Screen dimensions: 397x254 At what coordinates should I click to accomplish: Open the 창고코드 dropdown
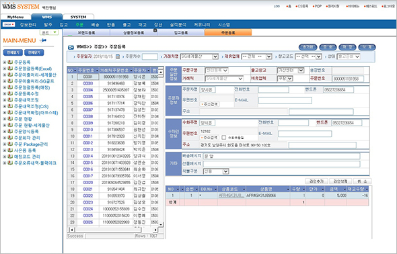point(319,56)
